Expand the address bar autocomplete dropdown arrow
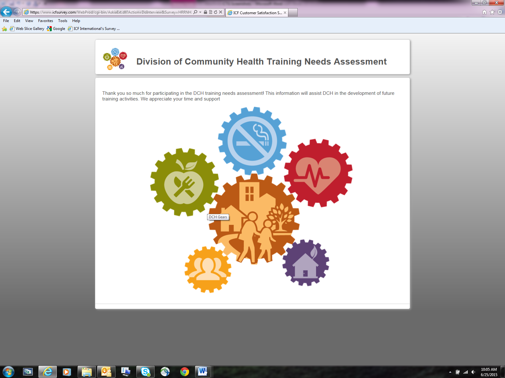Image resolution: width=505 pixels, height=378 pixels. (x=200, y=12)
